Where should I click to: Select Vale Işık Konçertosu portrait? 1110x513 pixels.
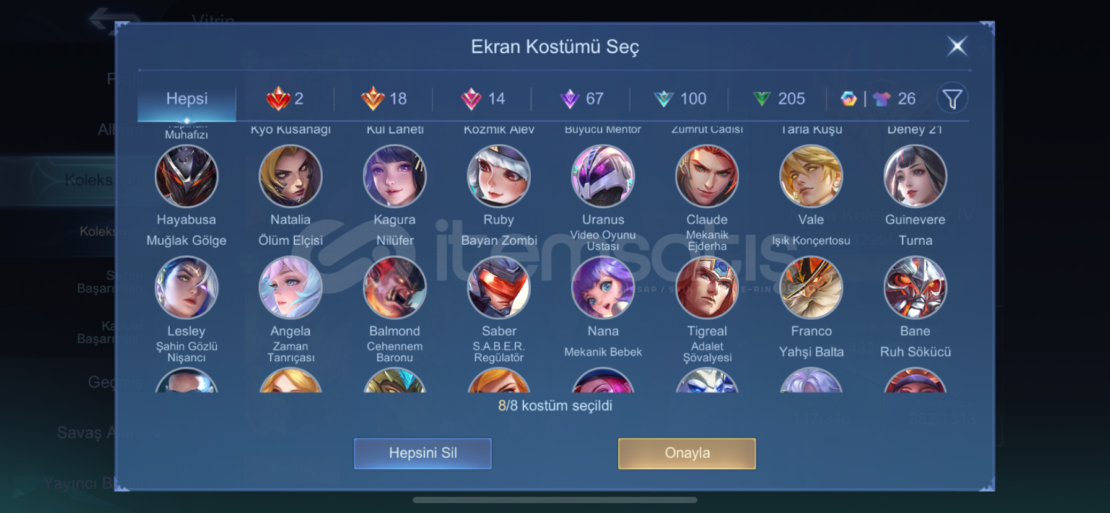point(811,176)
